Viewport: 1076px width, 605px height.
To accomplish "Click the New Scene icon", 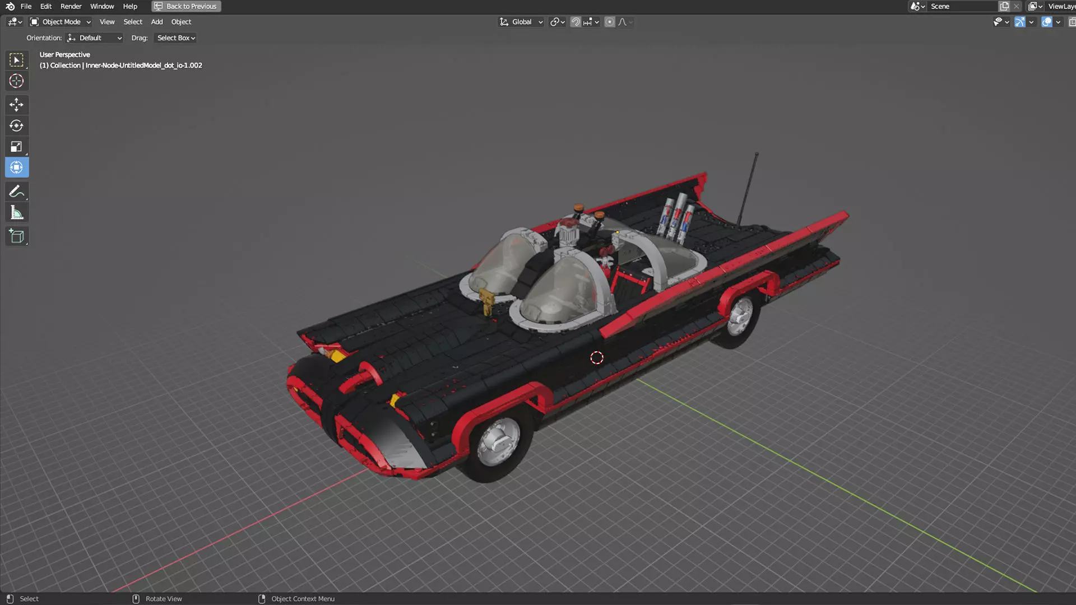I will (x=1004, y=6).
